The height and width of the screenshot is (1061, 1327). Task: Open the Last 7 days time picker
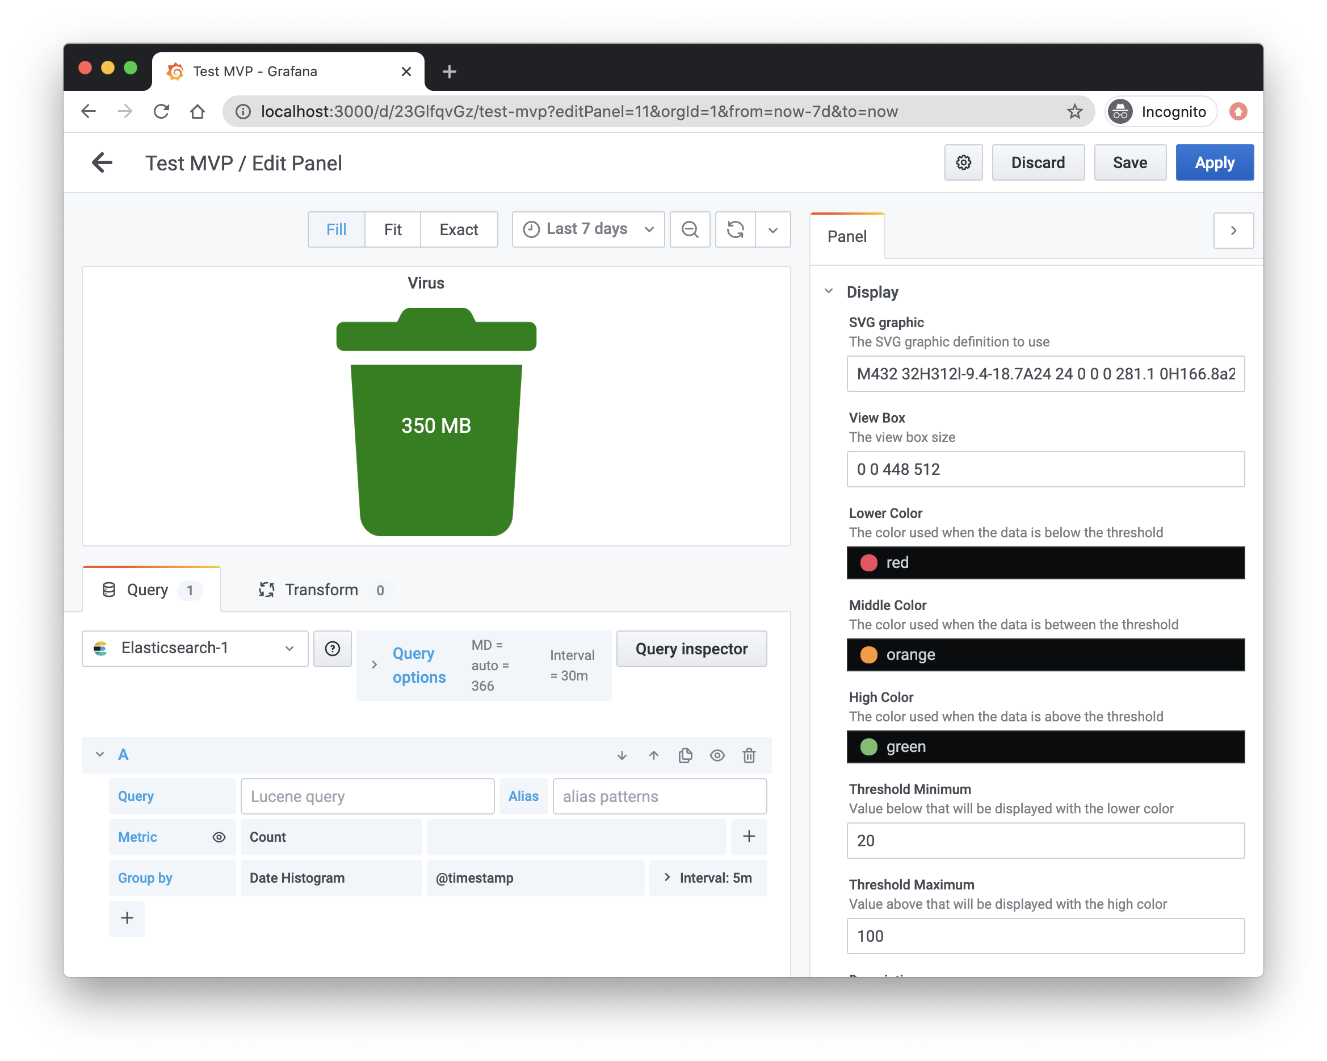click(588, 229)
